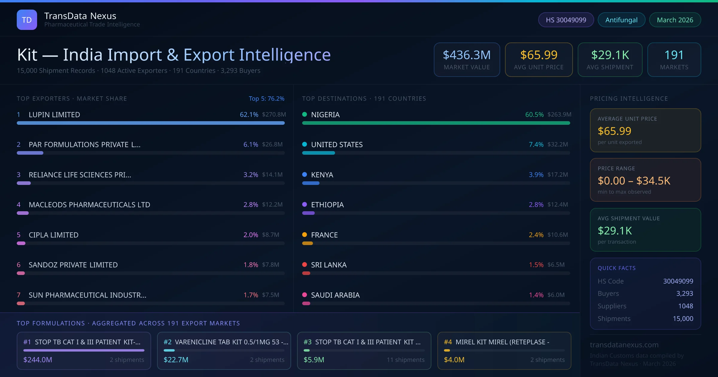Click Saudi Arabia's pink dot marker
The image size is (718, 377).
coord(305,295)
